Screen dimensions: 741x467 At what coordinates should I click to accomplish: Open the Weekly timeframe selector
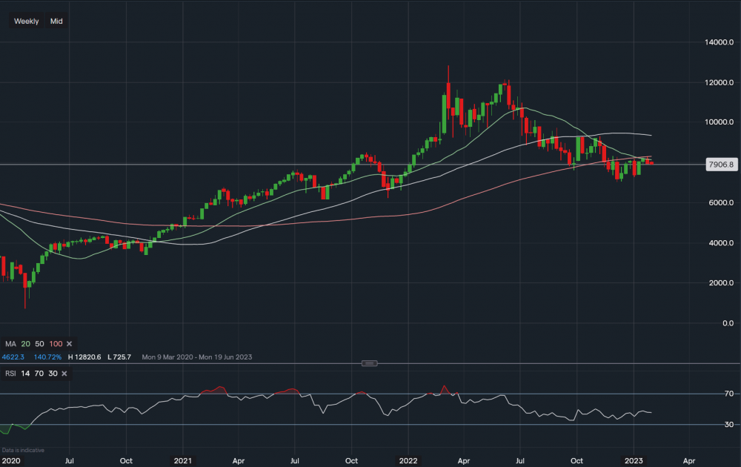pyautogui.click(x=26, y=21)
